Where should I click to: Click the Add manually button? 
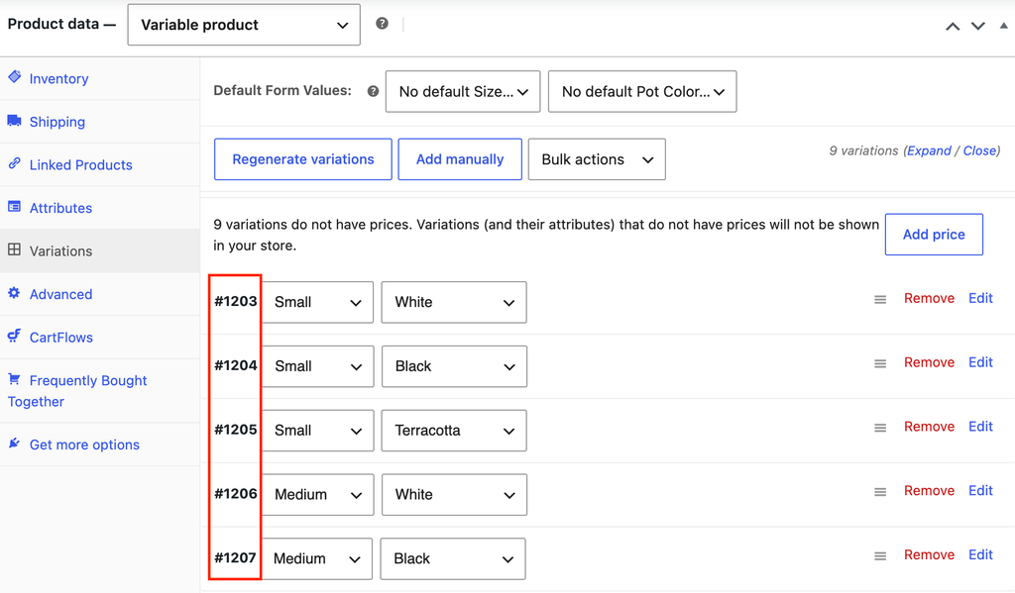point(460,159)
